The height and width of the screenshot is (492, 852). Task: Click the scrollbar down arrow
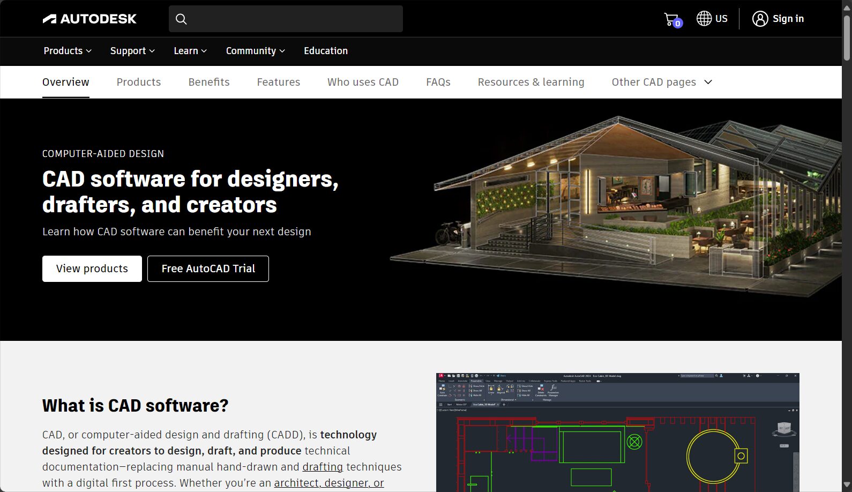(847, 485)
